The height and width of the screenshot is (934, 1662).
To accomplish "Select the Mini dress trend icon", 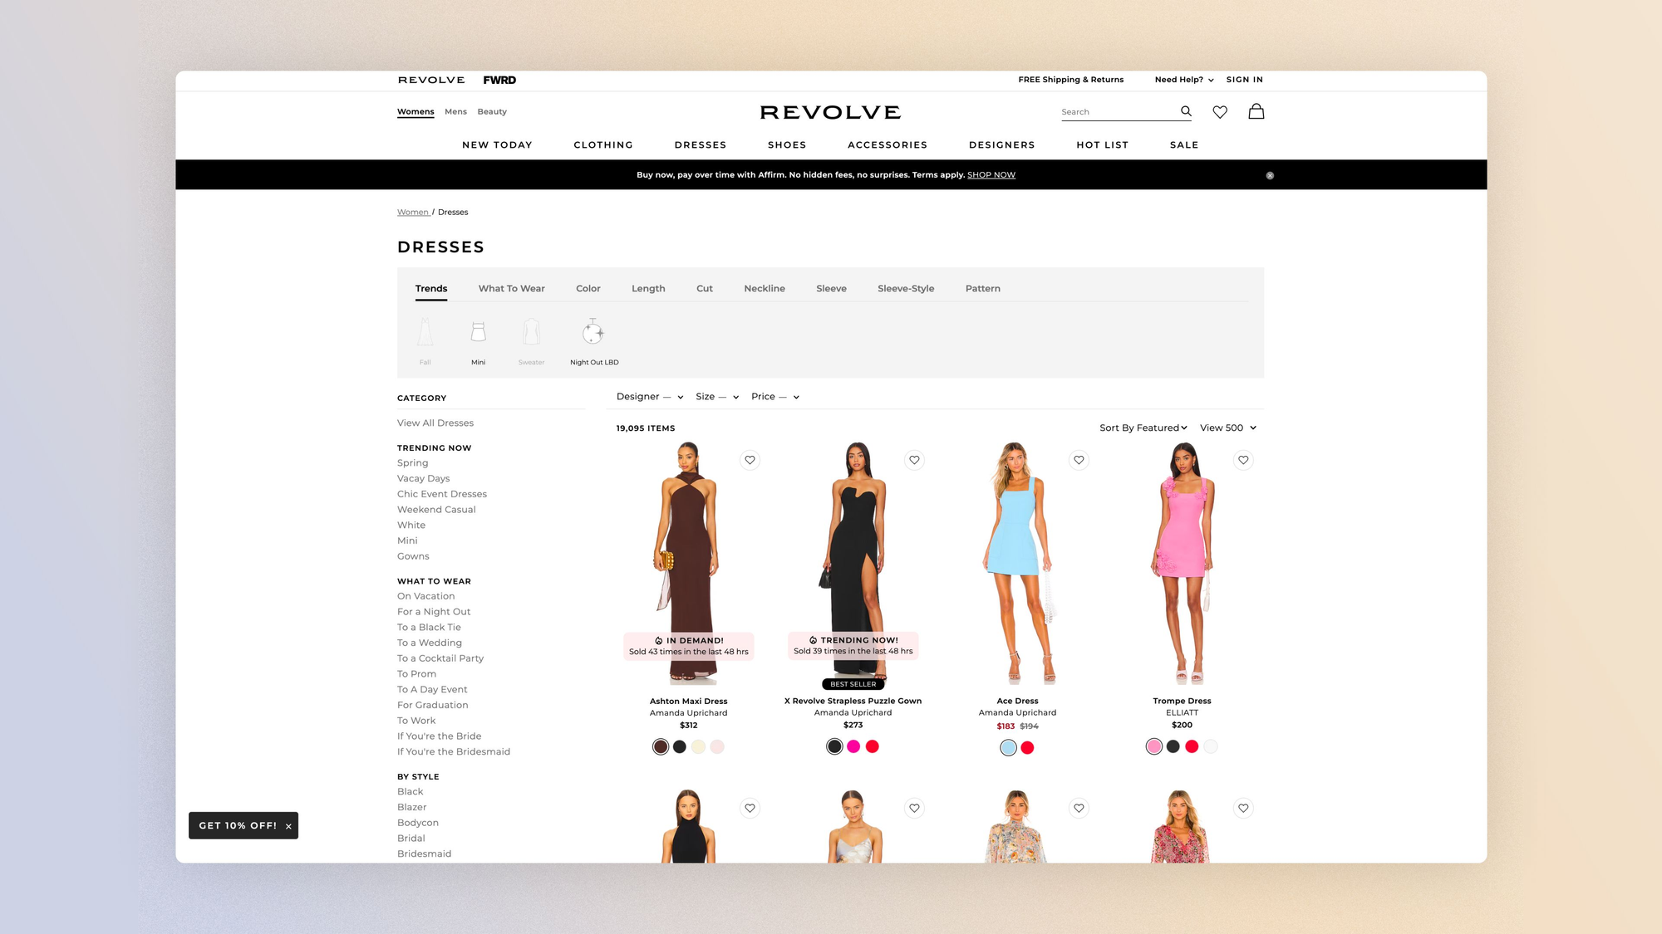I will point(478,334).
